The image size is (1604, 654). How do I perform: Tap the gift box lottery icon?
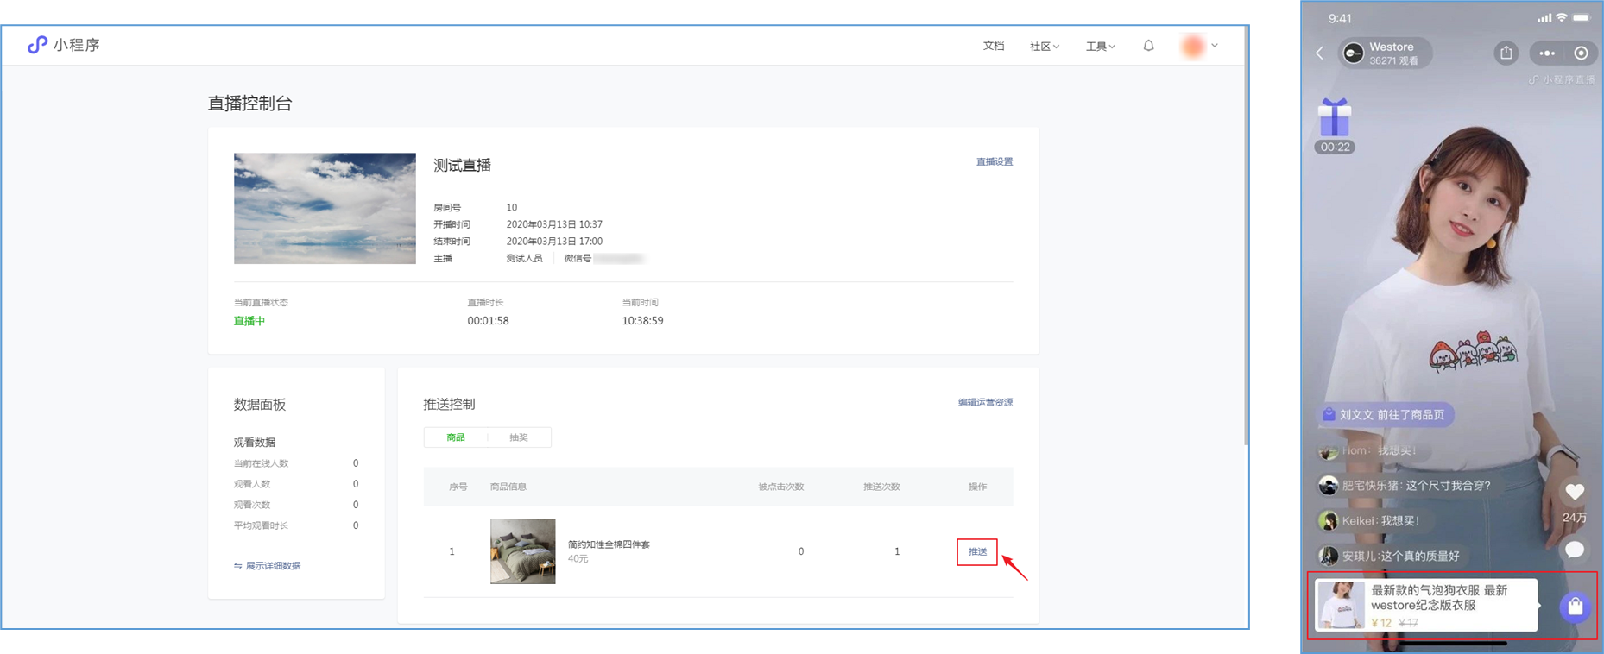coord(1335,118)
